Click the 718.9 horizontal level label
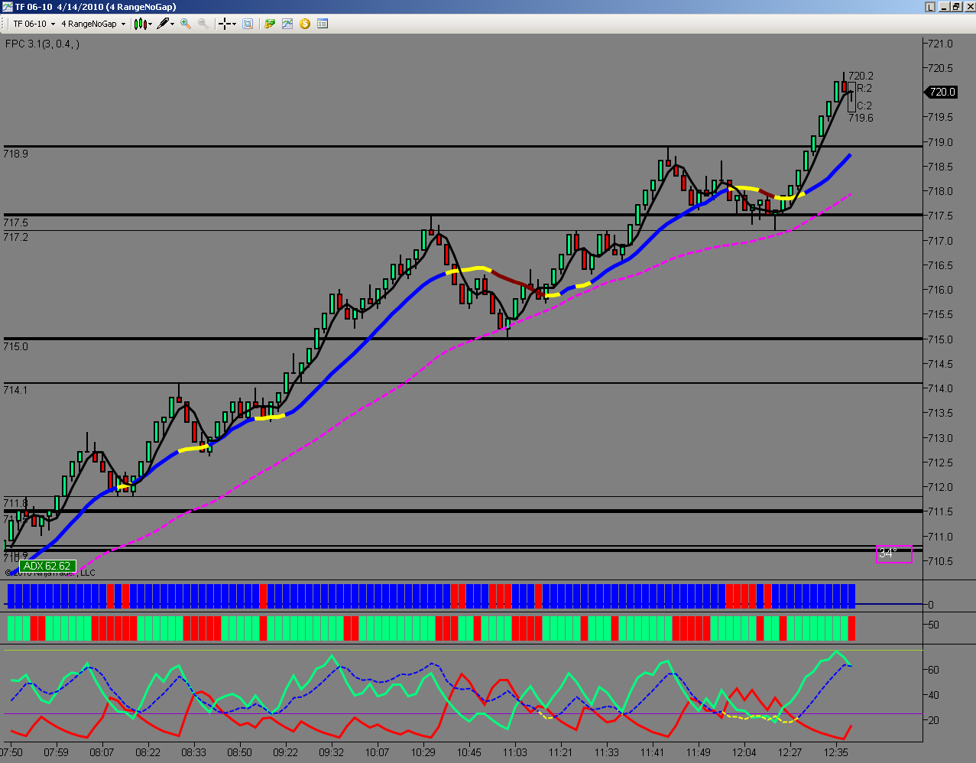976x763 pixels. point(15,154)
